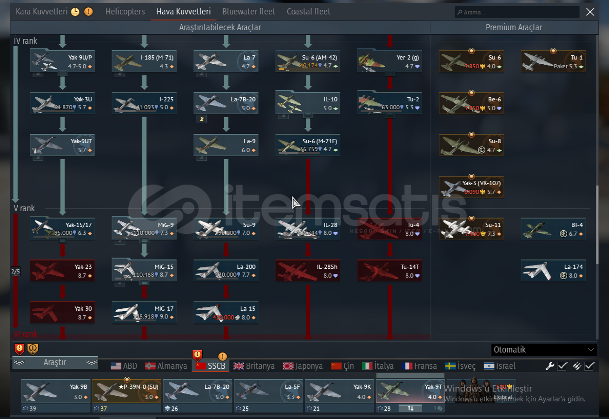
Task: Click the left chevron on Araştır bar
Action: (19, 362)
